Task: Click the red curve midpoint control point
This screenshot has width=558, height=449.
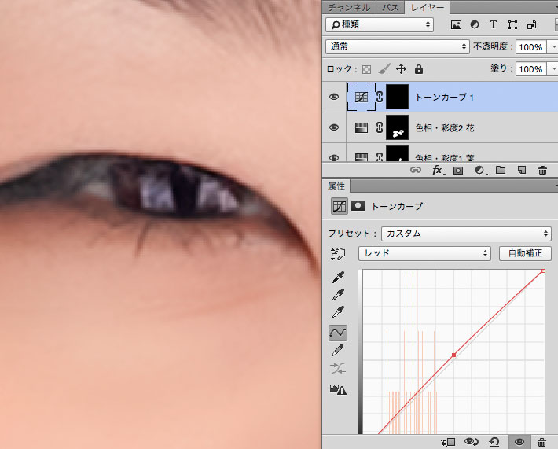Action: tap(453, 355)
